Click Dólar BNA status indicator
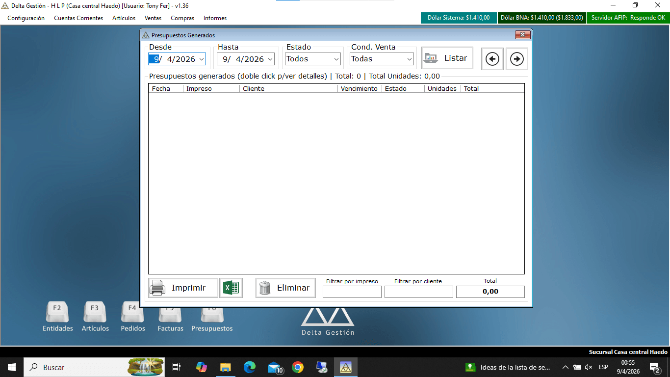The height and width of the screenshot is (377, 670). coord(541,18)
